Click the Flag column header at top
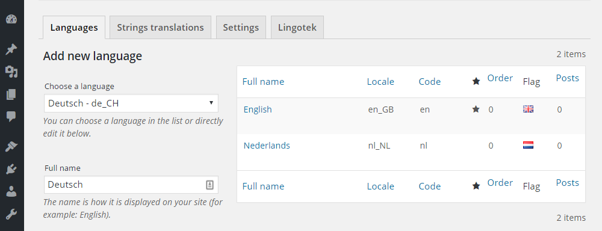 point(532,82)
